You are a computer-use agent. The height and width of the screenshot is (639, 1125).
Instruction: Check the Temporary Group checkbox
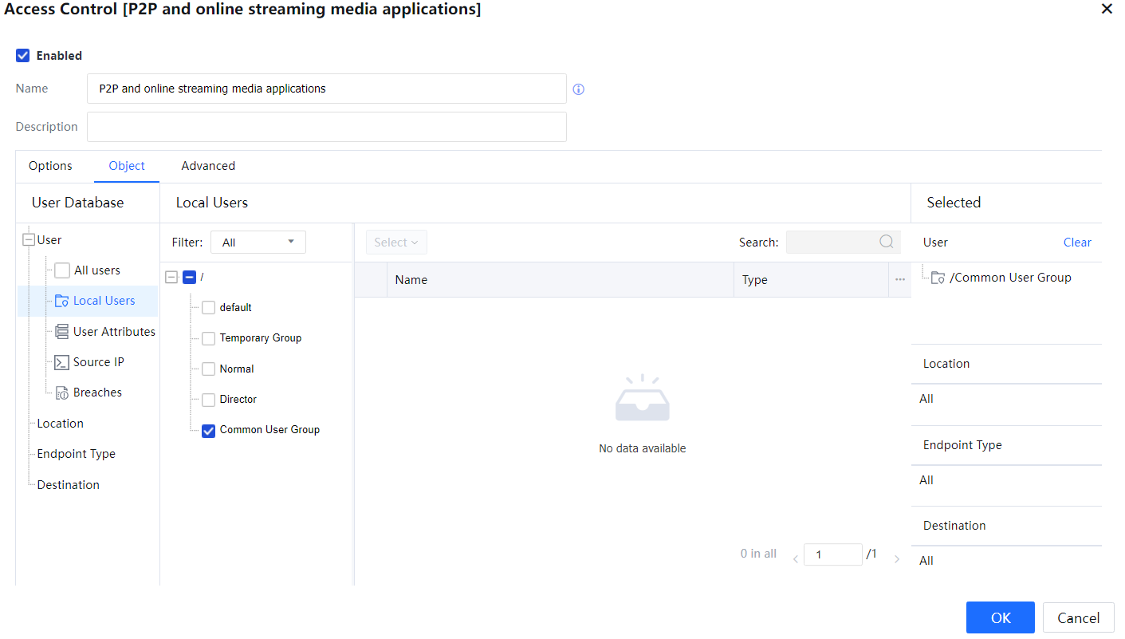[208, 338]
